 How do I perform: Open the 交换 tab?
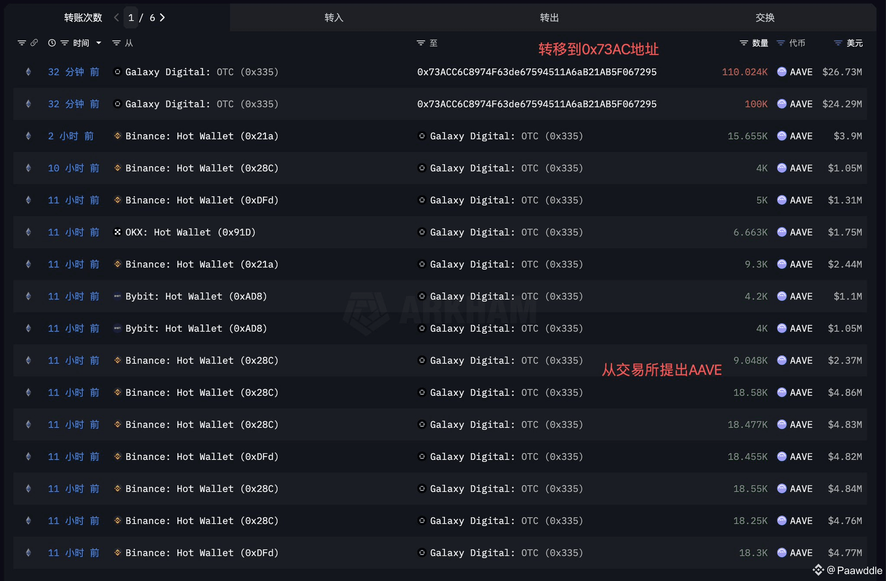pos(765,18)
